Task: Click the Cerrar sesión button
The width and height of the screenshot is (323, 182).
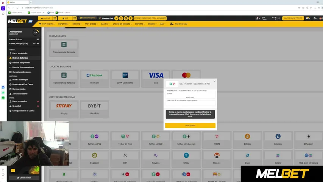Action: tap(24, 178)
